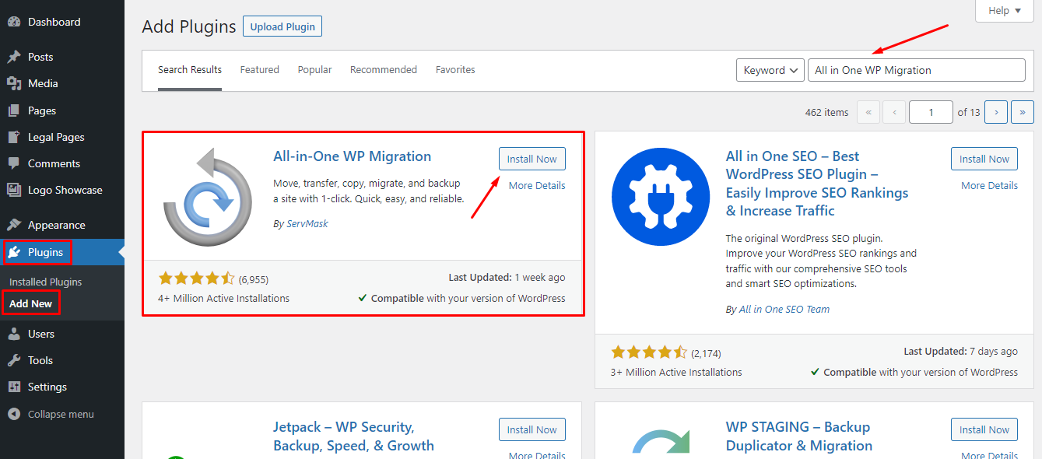1042x459 pixels.
Task: Click the Dashboard gauge icon
Action: (x=14, y=23)
